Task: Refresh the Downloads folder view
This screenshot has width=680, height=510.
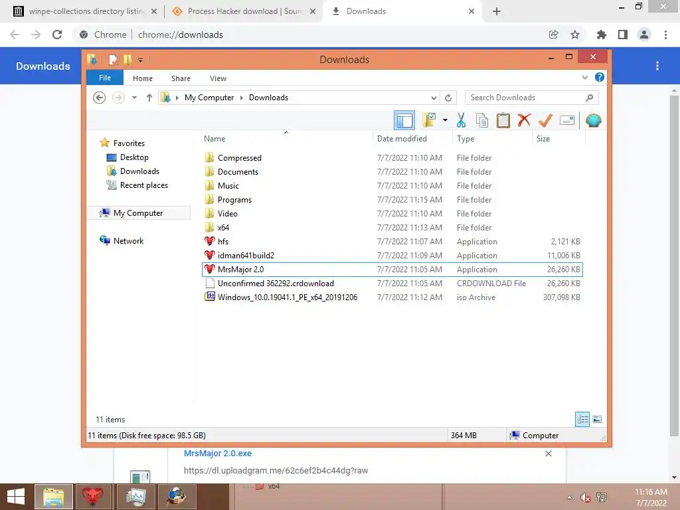Action: point(448,98)
